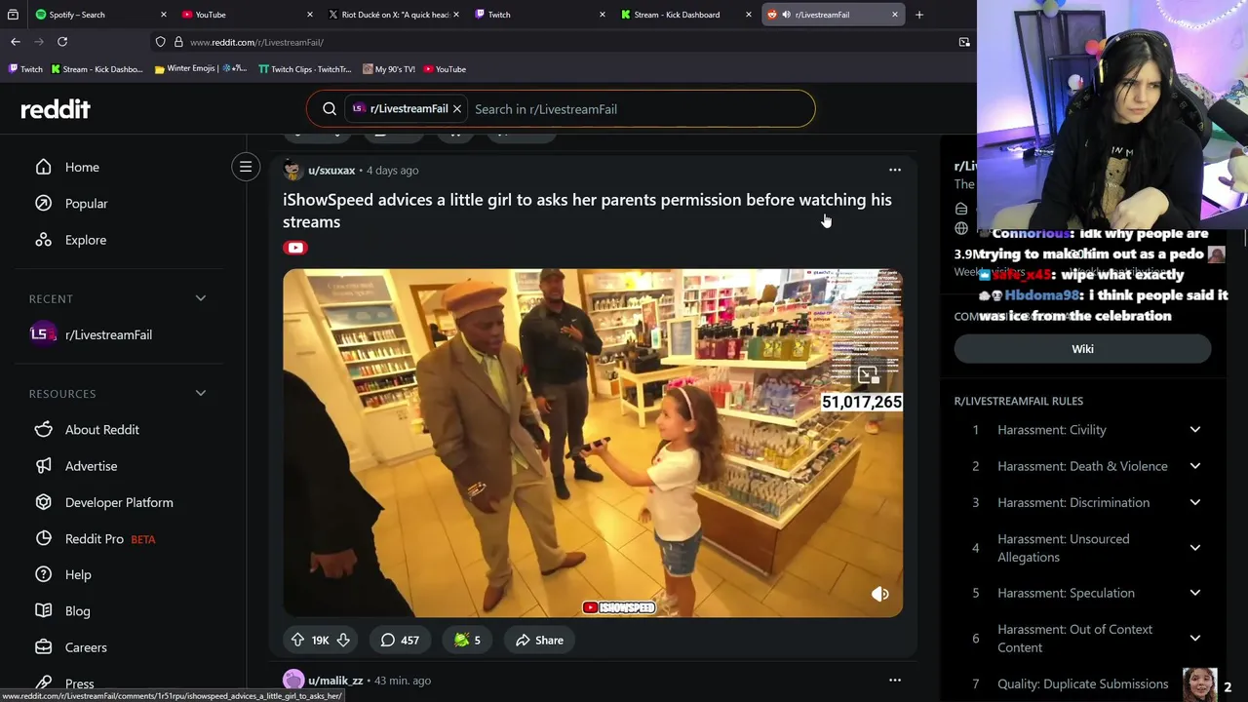
Task: Collapse the Resources section
Action: pyautogui.click(x=200, y=393)
